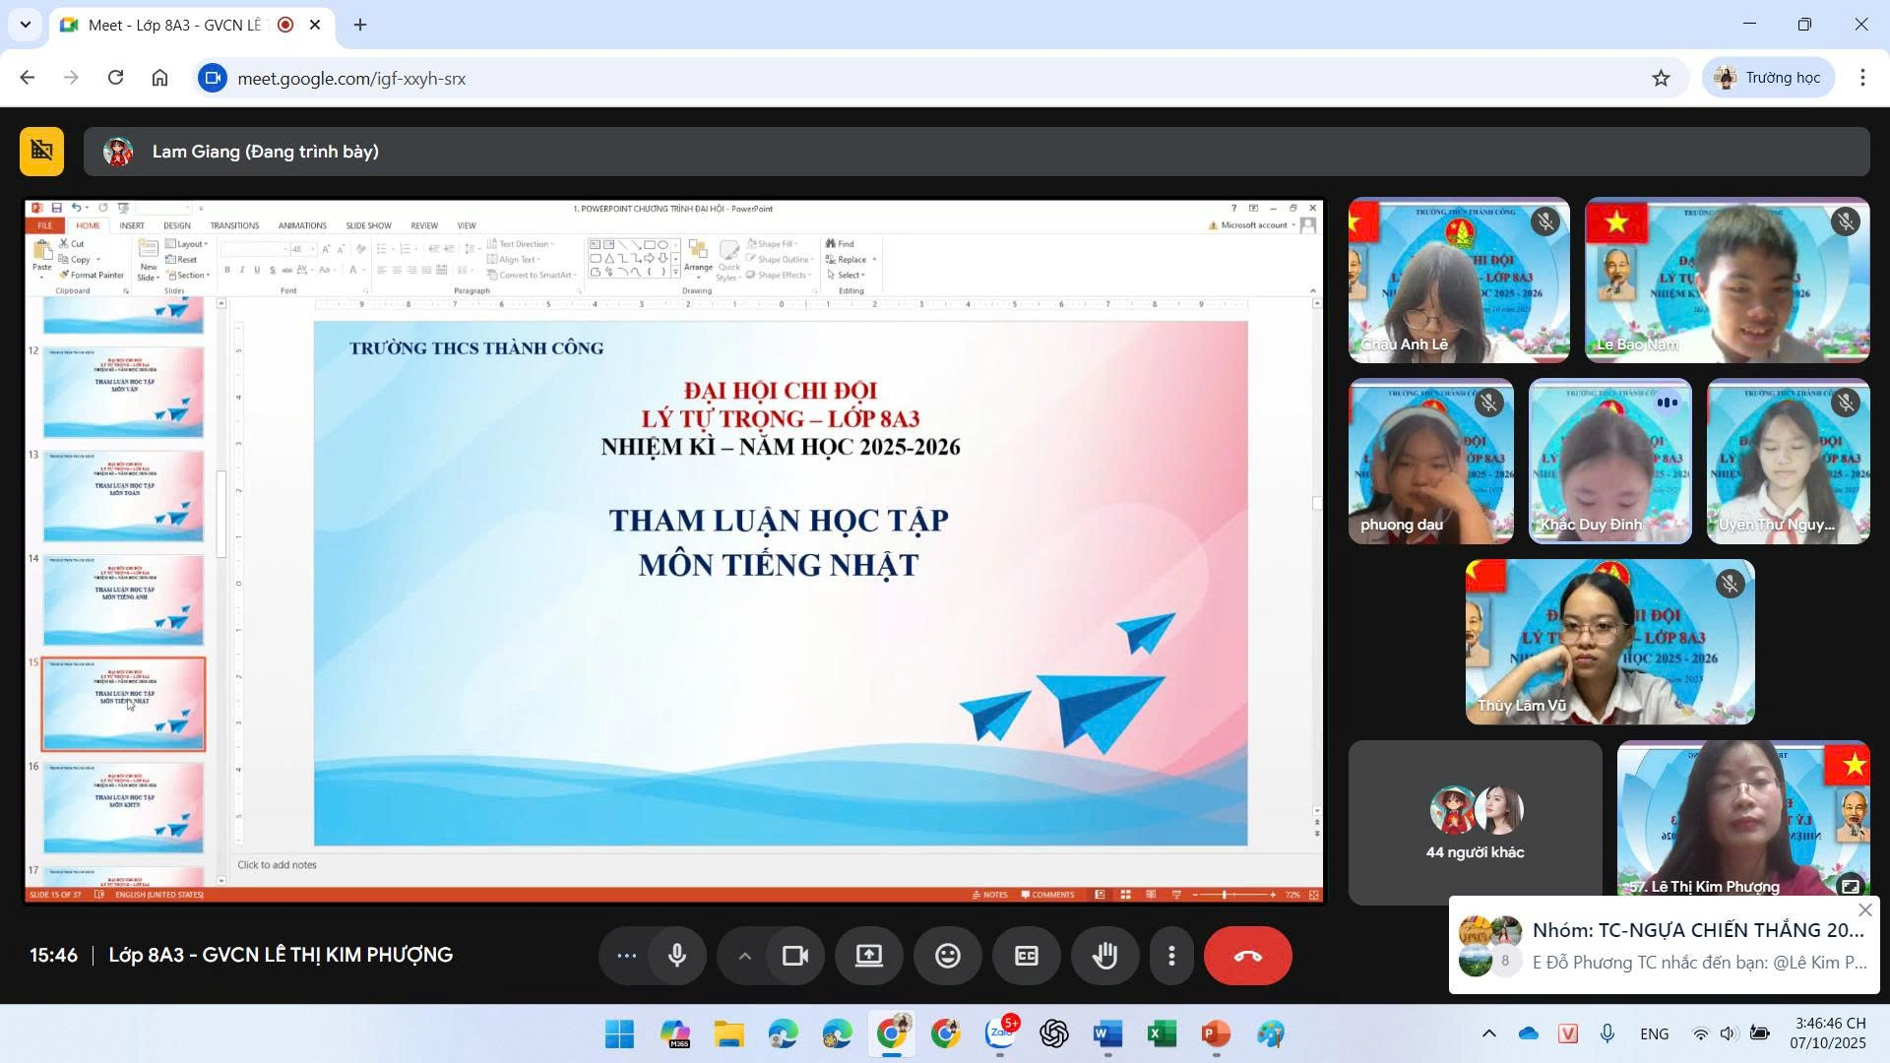Switch to the ANIMATIONS ribbon tab
Viewport: 1890px width, 1063px height.
[302, 225]
